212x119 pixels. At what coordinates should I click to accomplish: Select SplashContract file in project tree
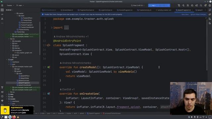(x=24, y=81)
